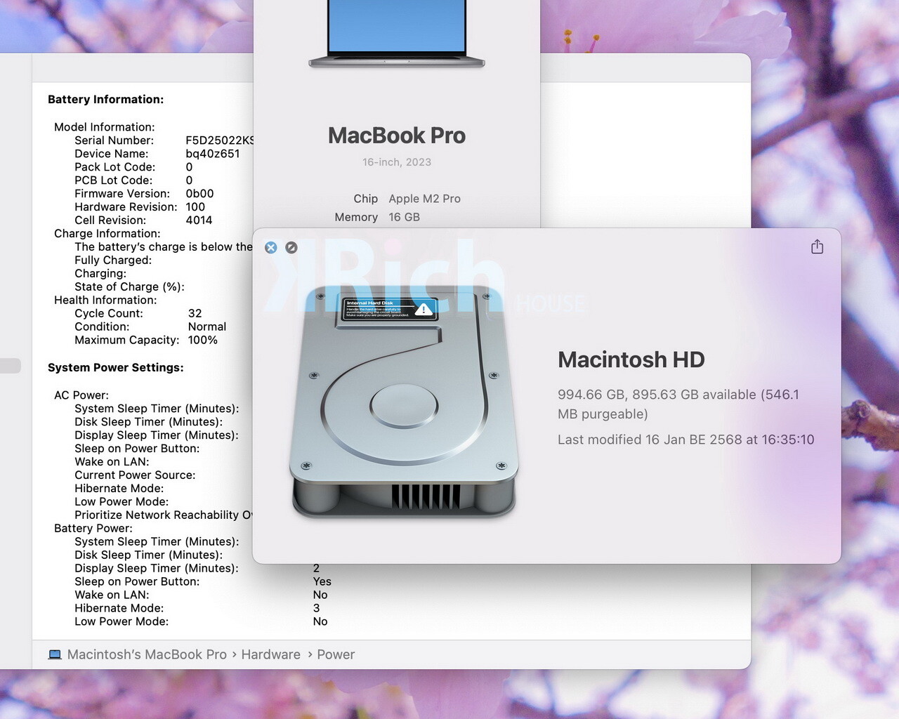Click the maximum capacity value "100%"

coord(203,341)
